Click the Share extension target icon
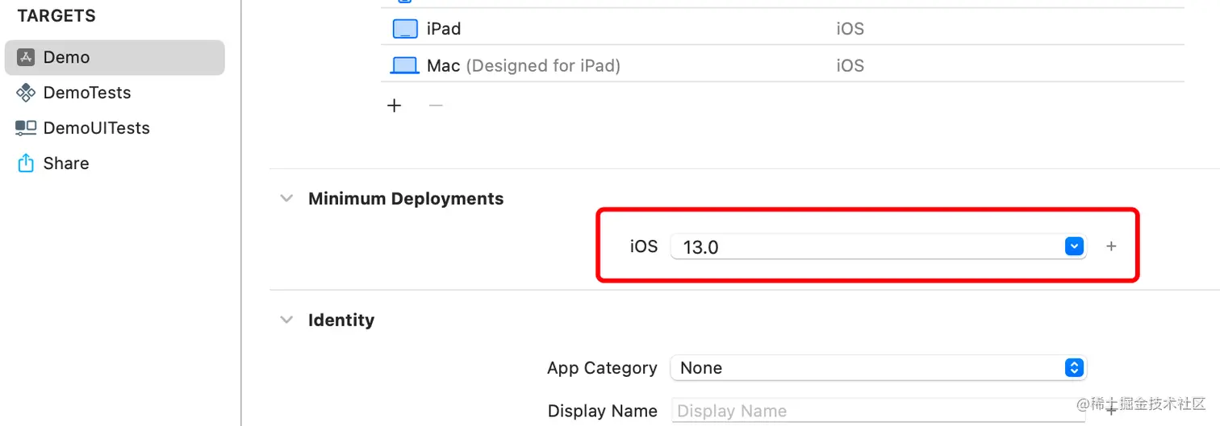The height and width of the screenshot is (426, 1220). coord(26,163)
